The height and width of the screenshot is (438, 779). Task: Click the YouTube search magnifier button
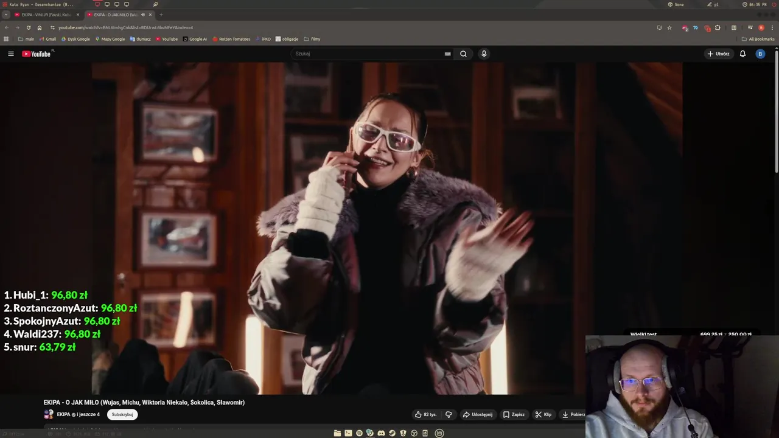click(x=463, y=54)
